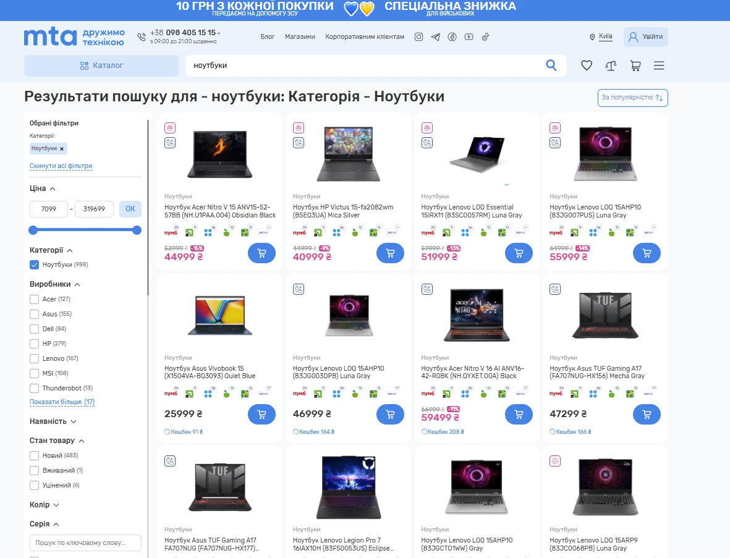Screen dimensions: 730x558
Task: Click the Увійти login button
Action: pos(645,37)
